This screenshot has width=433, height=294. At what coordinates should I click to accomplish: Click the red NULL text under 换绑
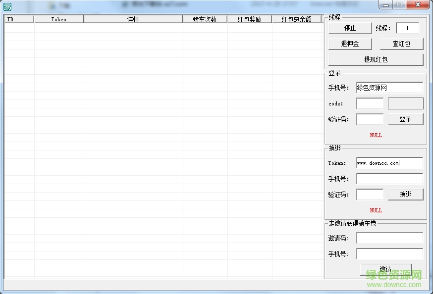coord(376,210)
